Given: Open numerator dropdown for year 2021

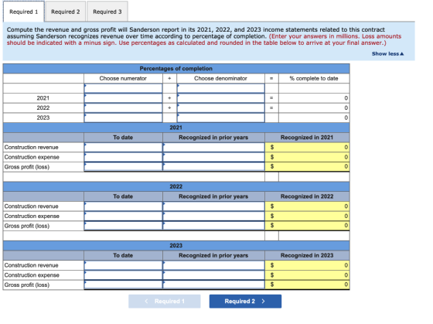Looking at the screenshot, I should tap(123, 98).
